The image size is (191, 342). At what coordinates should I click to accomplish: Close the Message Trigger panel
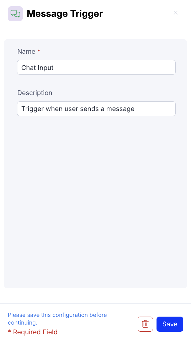[175, 13]
